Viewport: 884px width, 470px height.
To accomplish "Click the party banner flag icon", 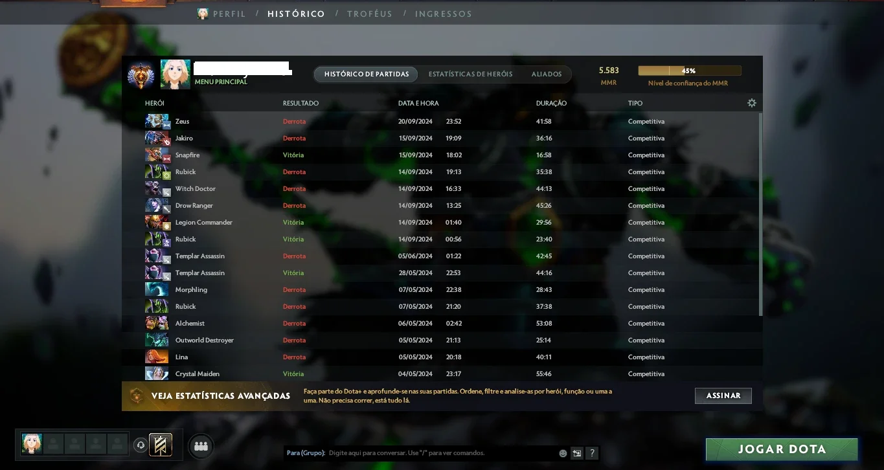I will (x=161, y=445).
